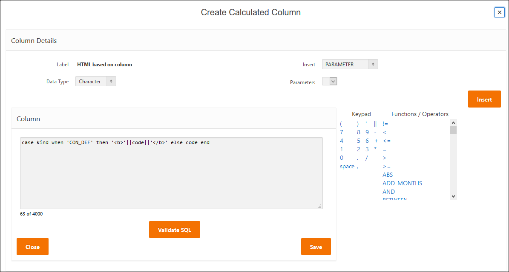Insert the keypad digit 7
The height and width of the screenshot is (272, 509).
click(x=342, y=133)
